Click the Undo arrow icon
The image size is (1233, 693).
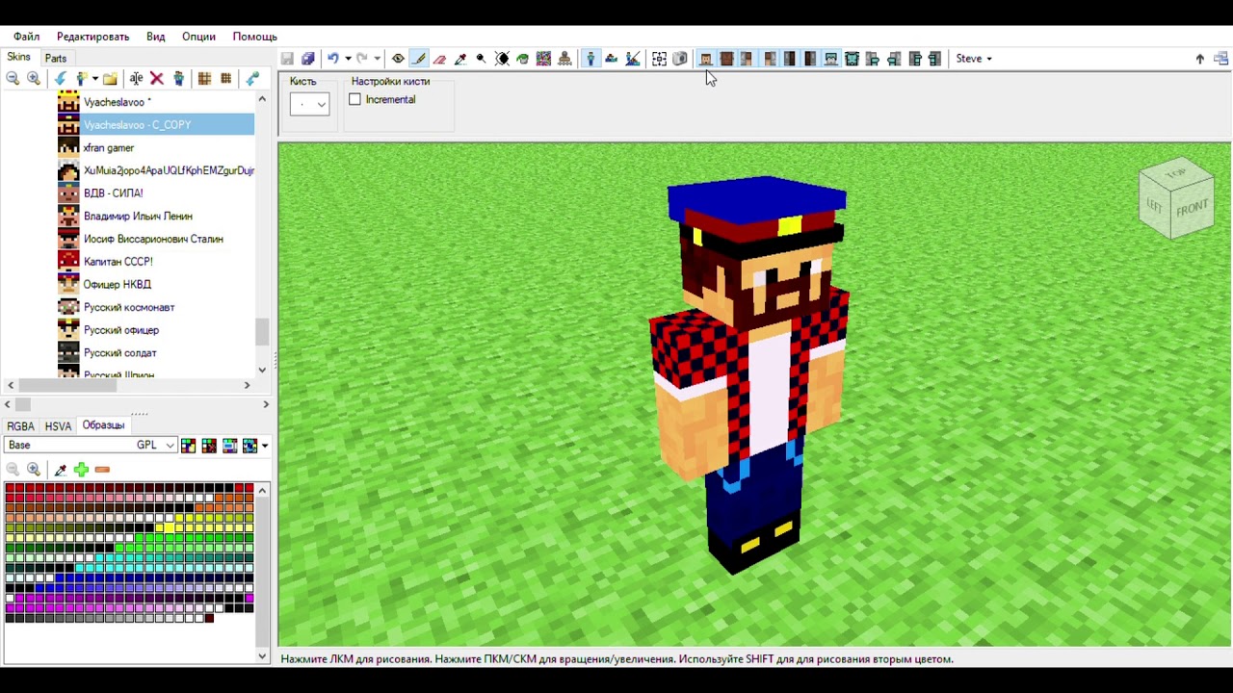coord(333,59)
